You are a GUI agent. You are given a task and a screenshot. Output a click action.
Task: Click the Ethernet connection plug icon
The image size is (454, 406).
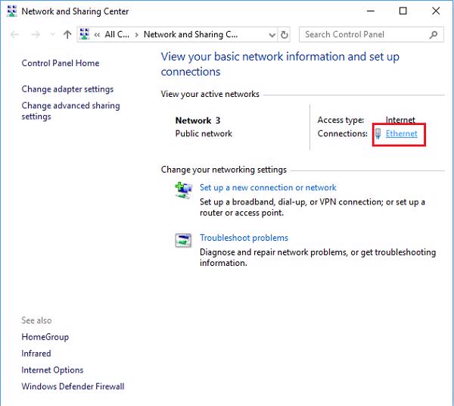378,134
